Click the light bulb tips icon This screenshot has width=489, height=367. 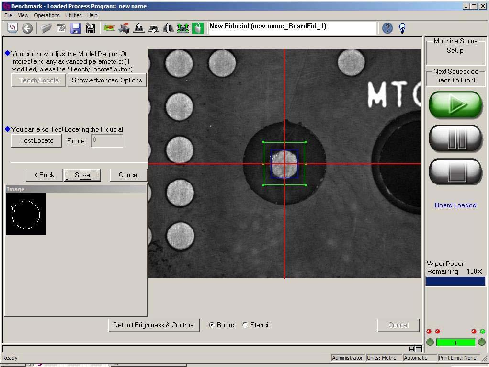click(x=402, y=28)
